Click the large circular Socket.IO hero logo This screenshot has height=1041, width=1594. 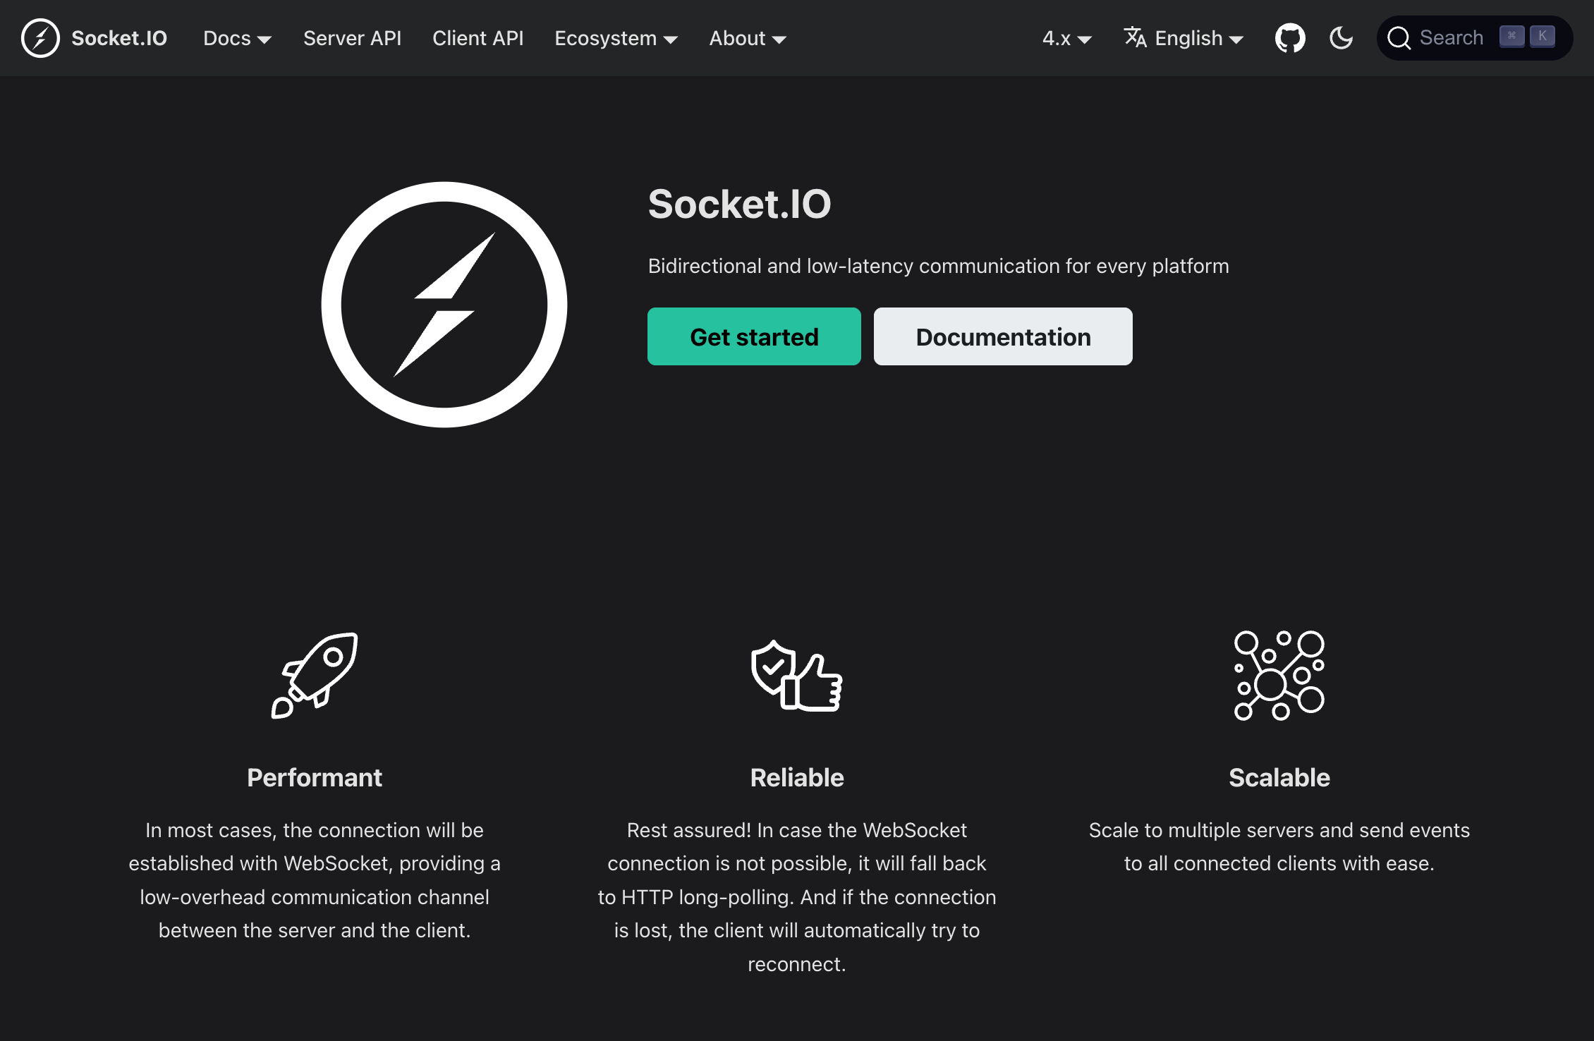coord(444,305)
